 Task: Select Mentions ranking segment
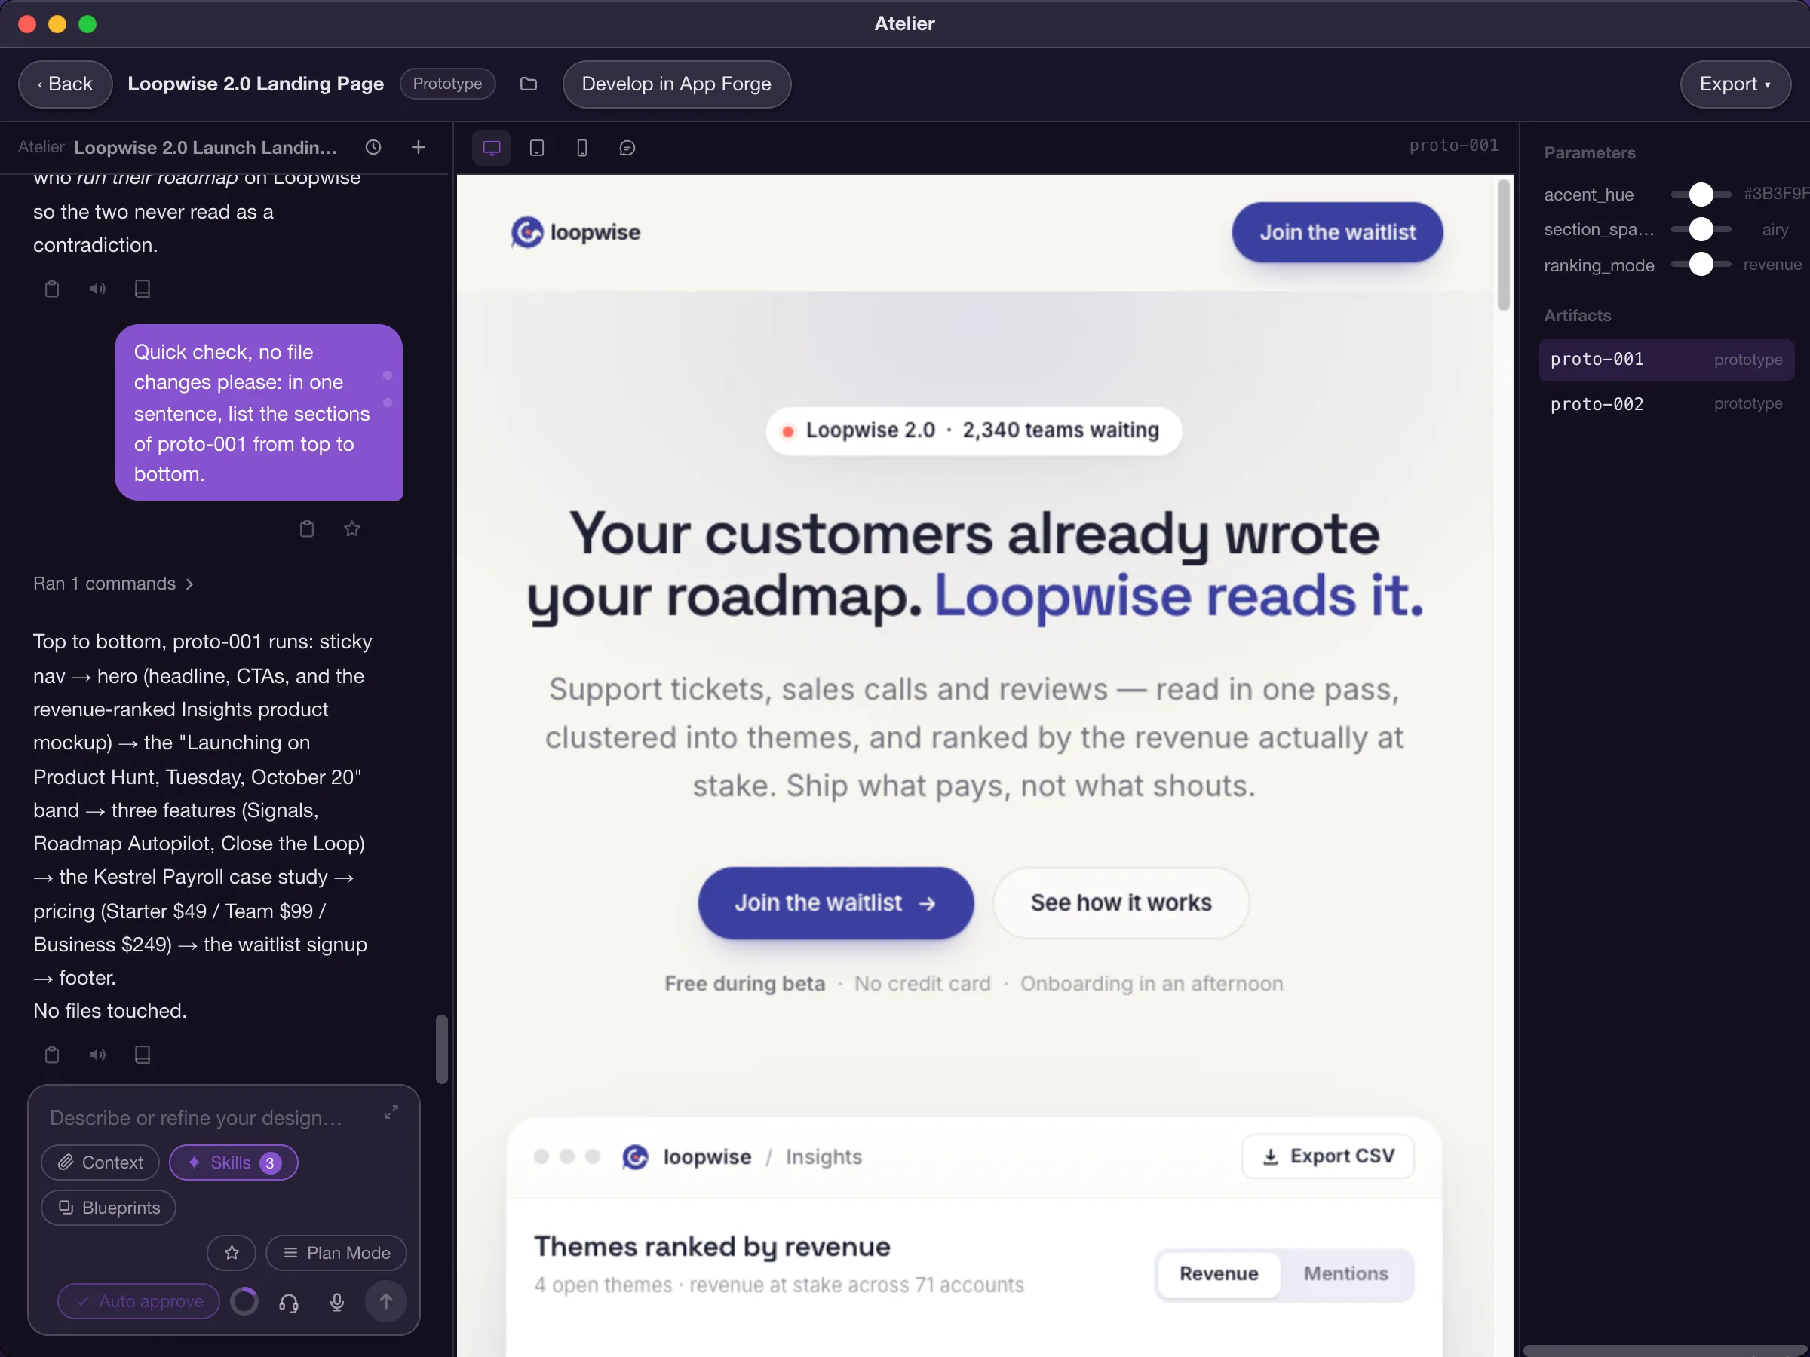[x=1345, y=1273]
